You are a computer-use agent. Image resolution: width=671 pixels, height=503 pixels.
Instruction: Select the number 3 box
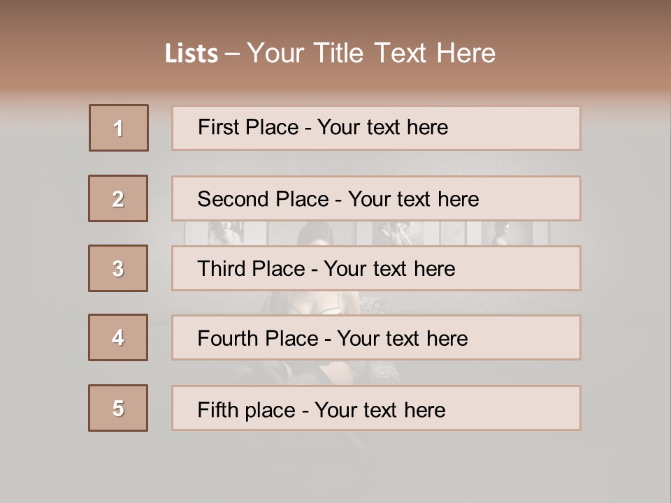point(118,268)
